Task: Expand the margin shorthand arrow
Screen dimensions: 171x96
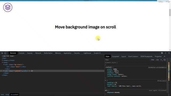Action: [x=114, y=84]
